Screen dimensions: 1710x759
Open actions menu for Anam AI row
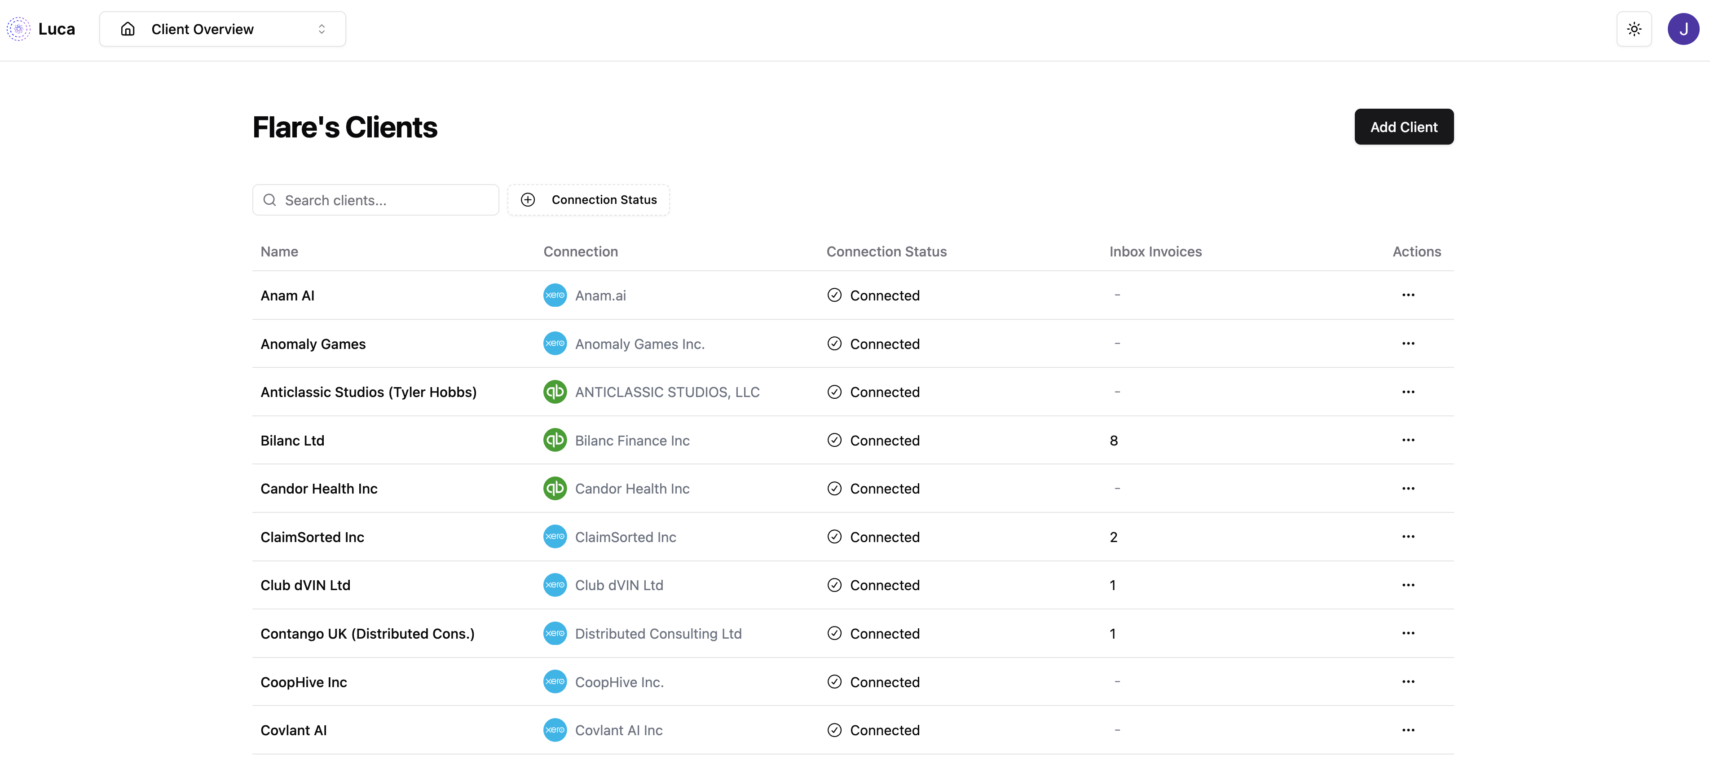click(1408, 296)
